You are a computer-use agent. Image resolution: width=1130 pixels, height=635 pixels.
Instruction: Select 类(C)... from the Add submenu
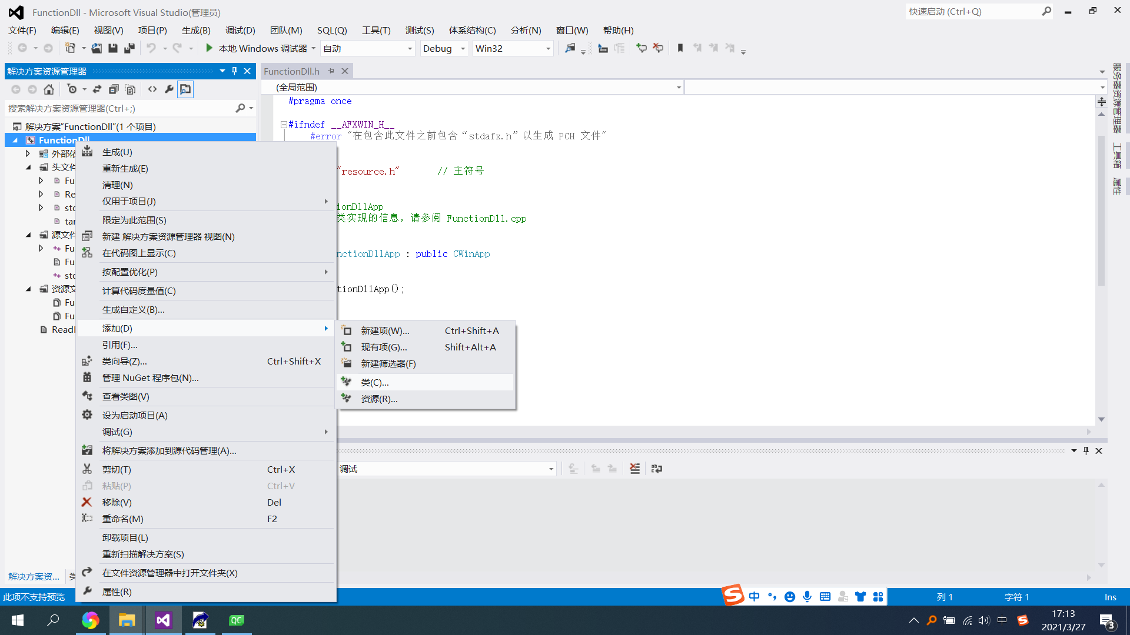[x=375, y=382]
